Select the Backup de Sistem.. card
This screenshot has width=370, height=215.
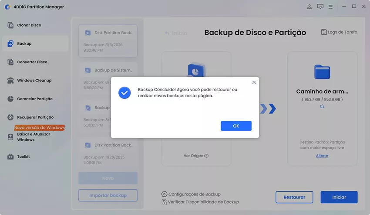[x=108, y=78]
